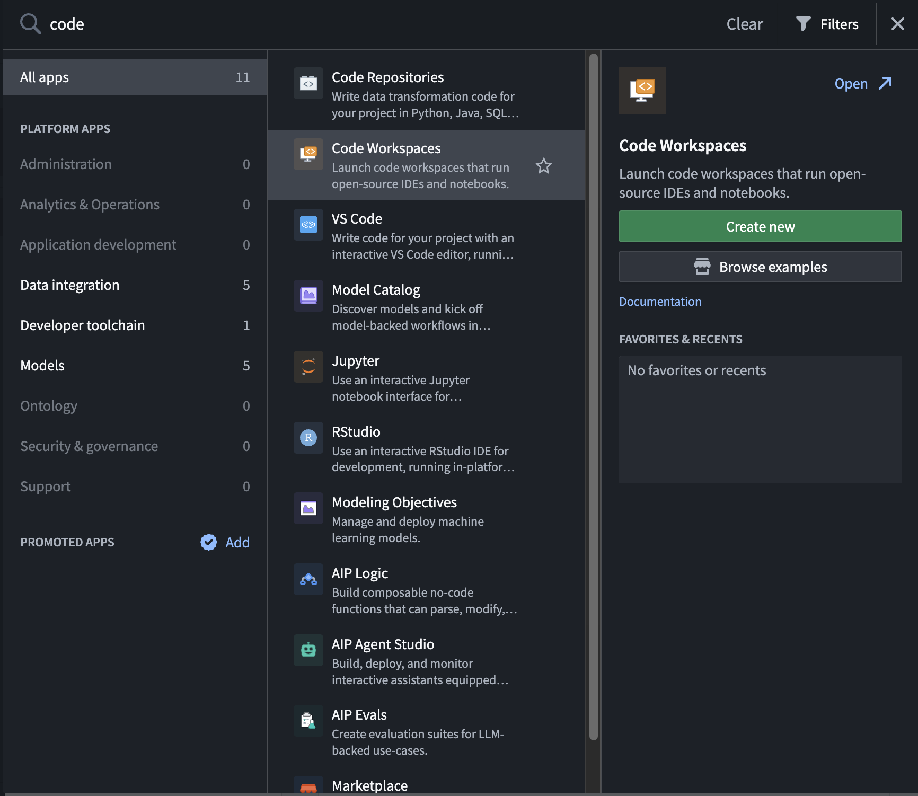The image size is (918, 796).
Task: Select the RStudio result title
Action: 356,432
